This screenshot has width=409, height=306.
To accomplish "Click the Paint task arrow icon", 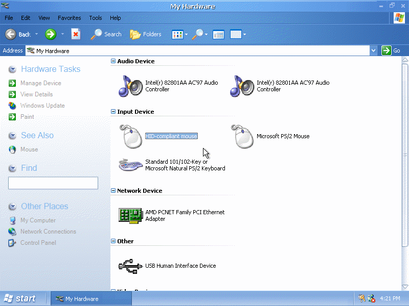I will point(12,117).
